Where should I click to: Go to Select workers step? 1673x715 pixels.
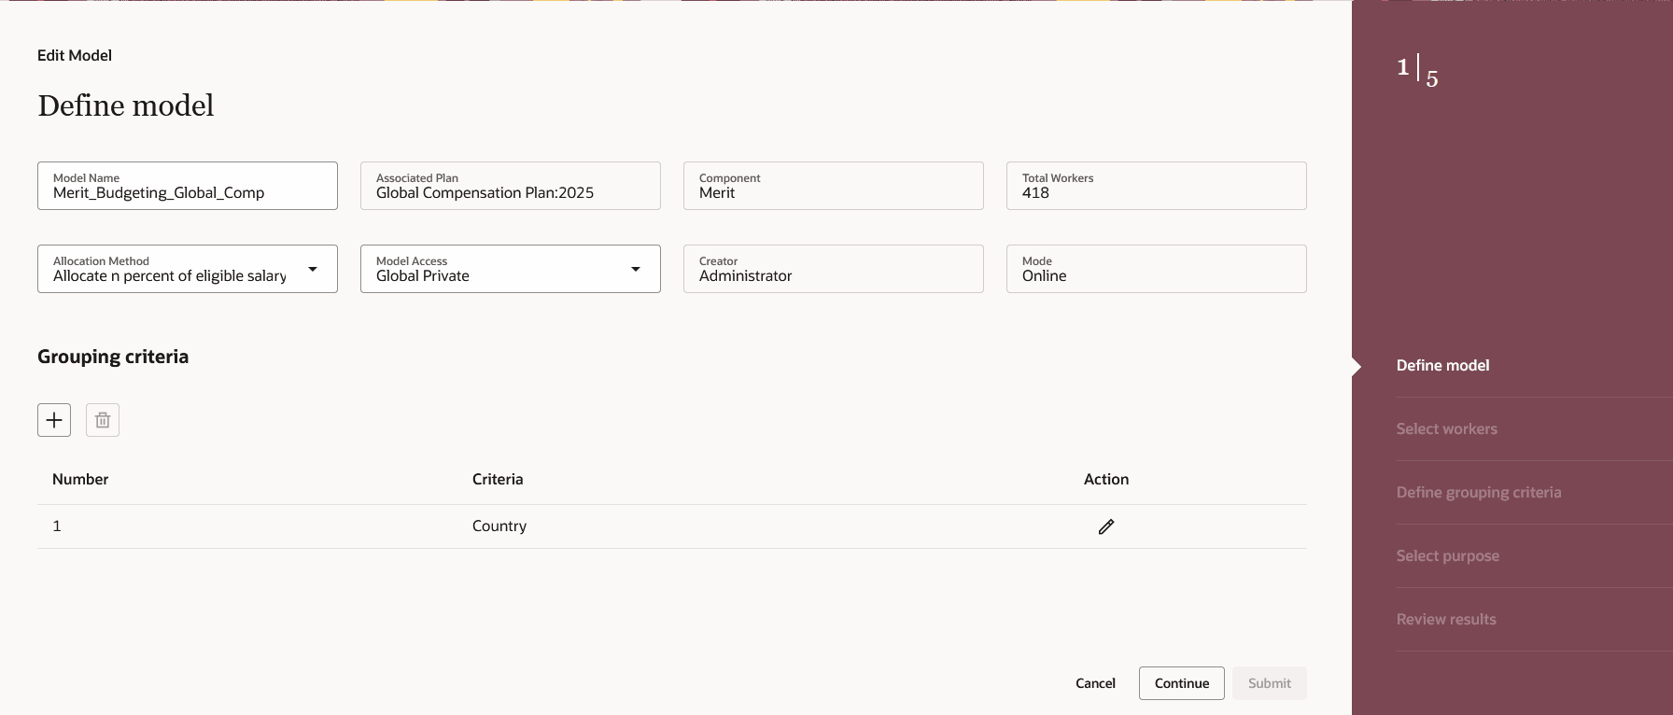[1446, 428]
